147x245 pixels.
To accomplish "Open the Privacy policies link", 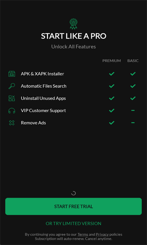I will (x=102, y=234).
